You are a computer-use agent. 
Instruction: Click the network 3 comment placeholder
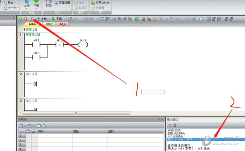click(31, 101)
